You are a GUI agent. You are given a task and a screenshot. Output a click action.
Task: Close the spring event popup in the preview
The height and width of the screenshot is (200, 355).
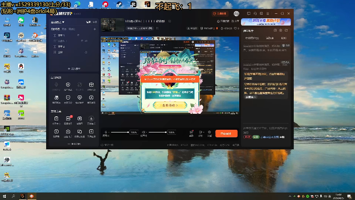point(199,52)
